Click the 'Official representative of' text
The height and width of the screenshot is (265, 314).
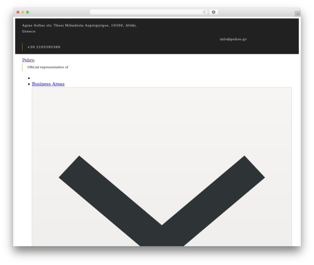click(48, 67)
